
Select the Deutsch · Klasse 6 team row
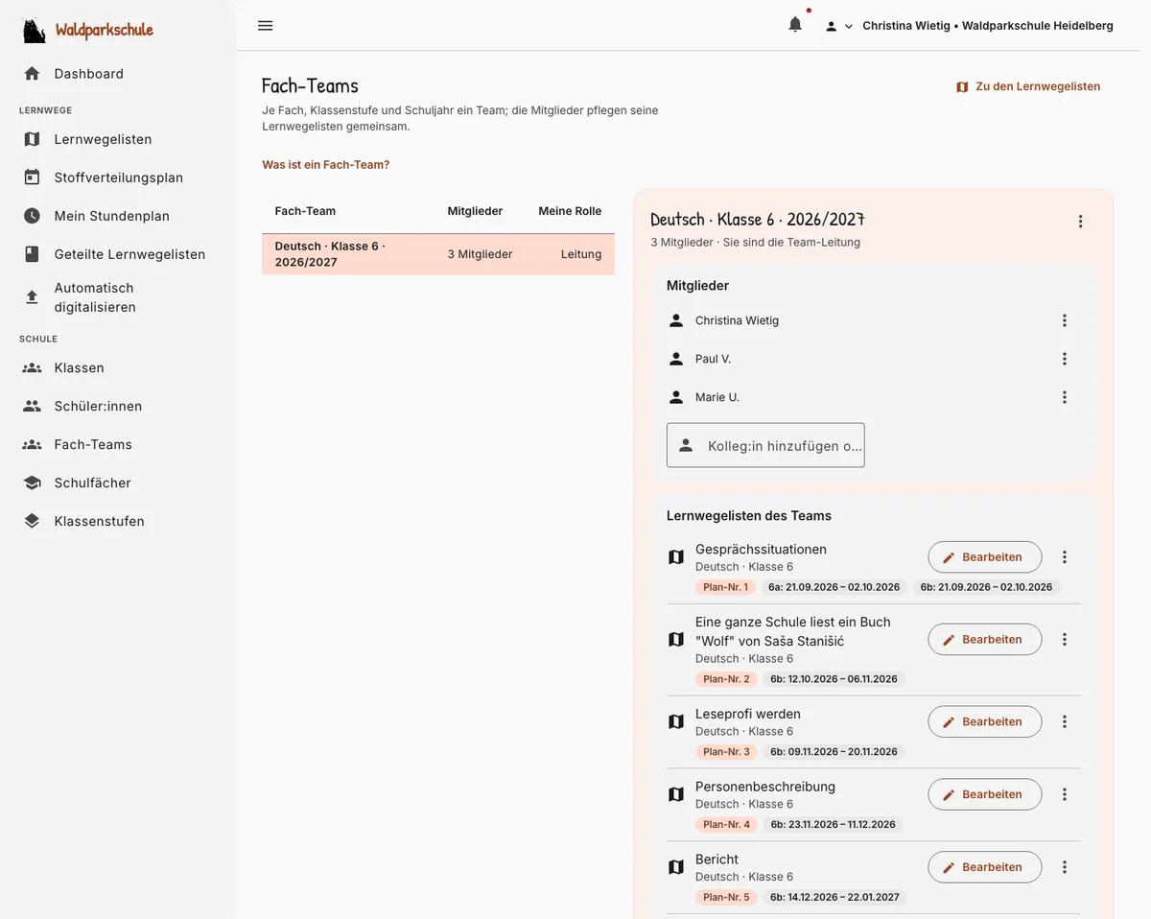tap(438, 254)
